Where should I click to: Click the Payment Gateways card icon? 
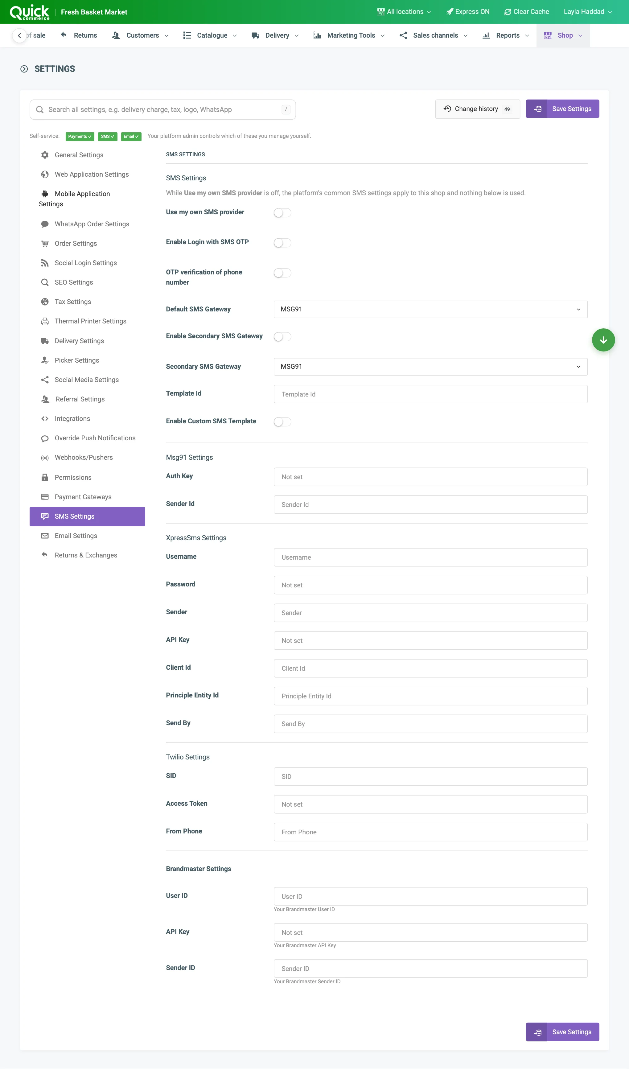(x=44, y=497)
